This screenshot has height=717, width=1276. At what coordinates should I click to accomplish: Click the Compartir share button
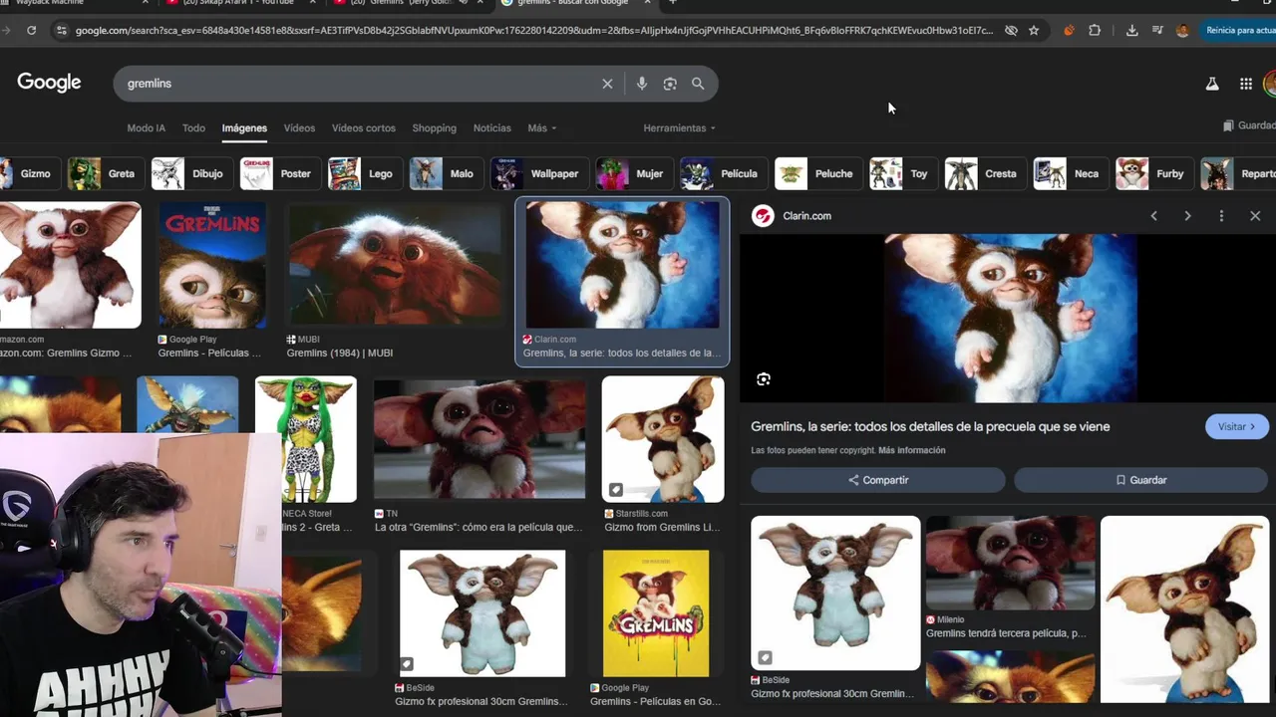click(x=878, y=480)
